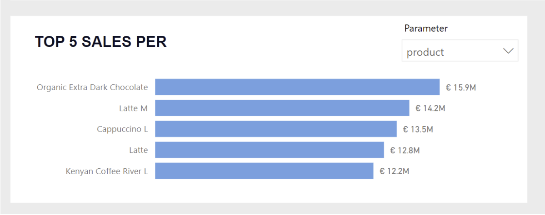Click the Cappuccino L axis label
The height and width of the screenshot is (215, 545).
122,129
